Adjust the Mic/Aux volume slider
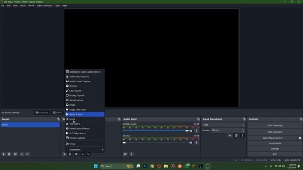 tap(155, 143)
